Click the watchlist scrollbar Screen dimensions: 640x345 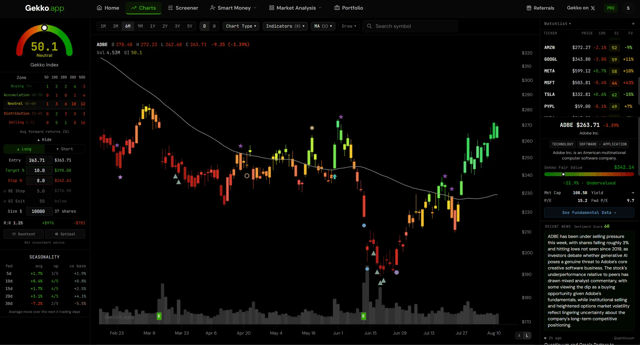tap(639, 91)
